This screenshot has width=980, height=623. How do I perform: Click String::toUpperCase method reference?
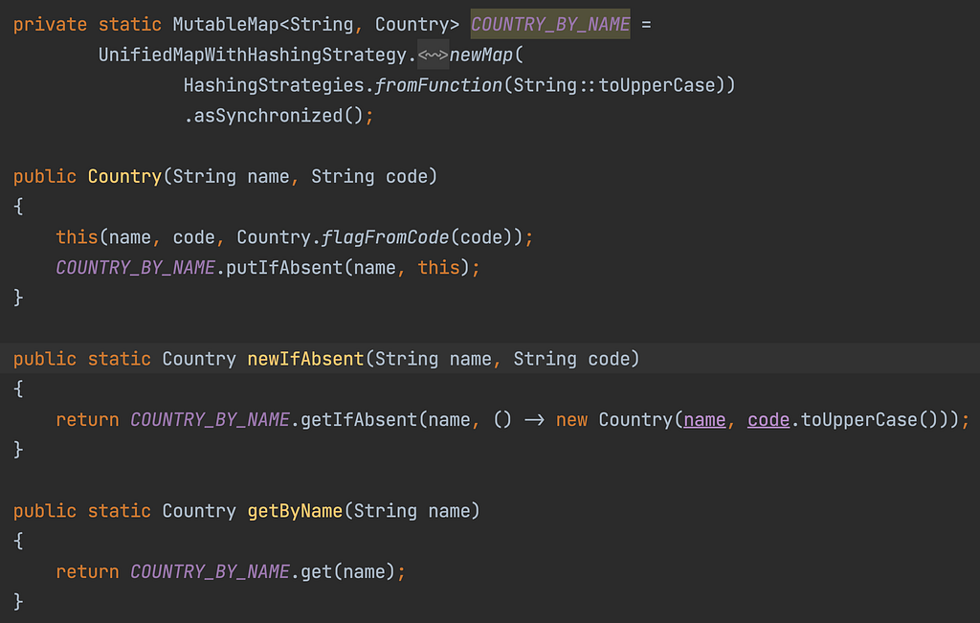(x=613, y=85)
